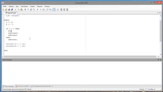Run the program with the play button

[38, 10]
